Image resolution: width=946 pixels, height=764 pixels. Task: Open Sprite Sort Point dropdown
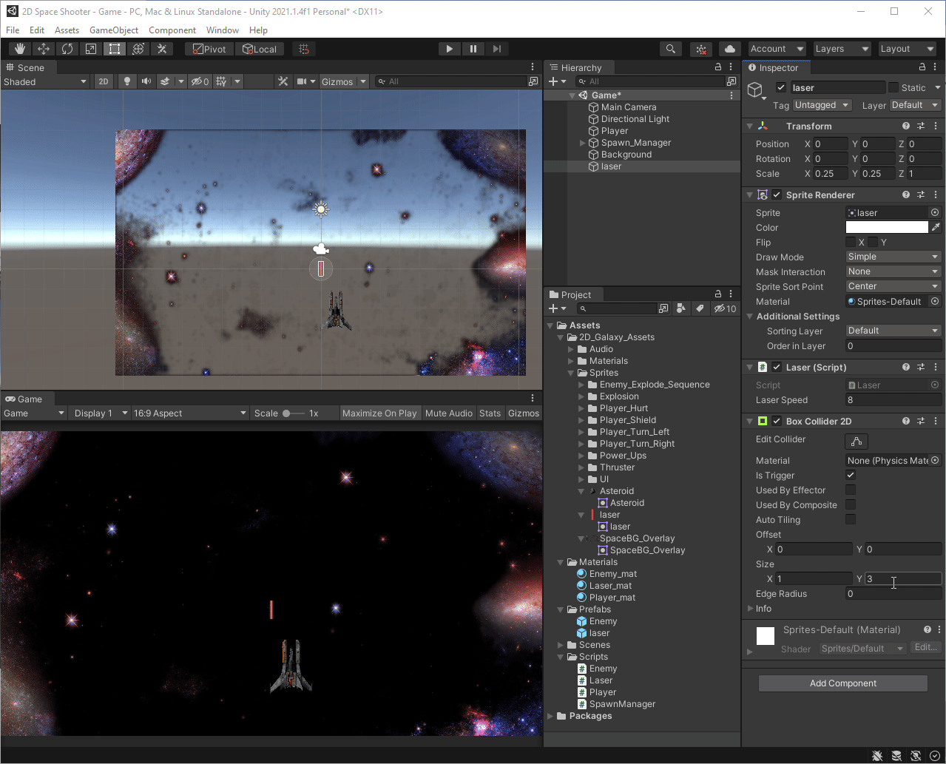pyautogui.click(x=893, y=286)
